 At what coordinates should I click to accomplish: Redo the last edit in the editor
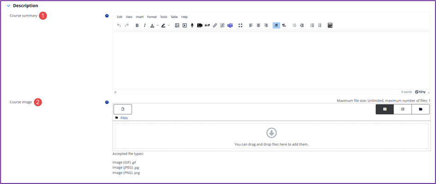click(x=127, y=25)
